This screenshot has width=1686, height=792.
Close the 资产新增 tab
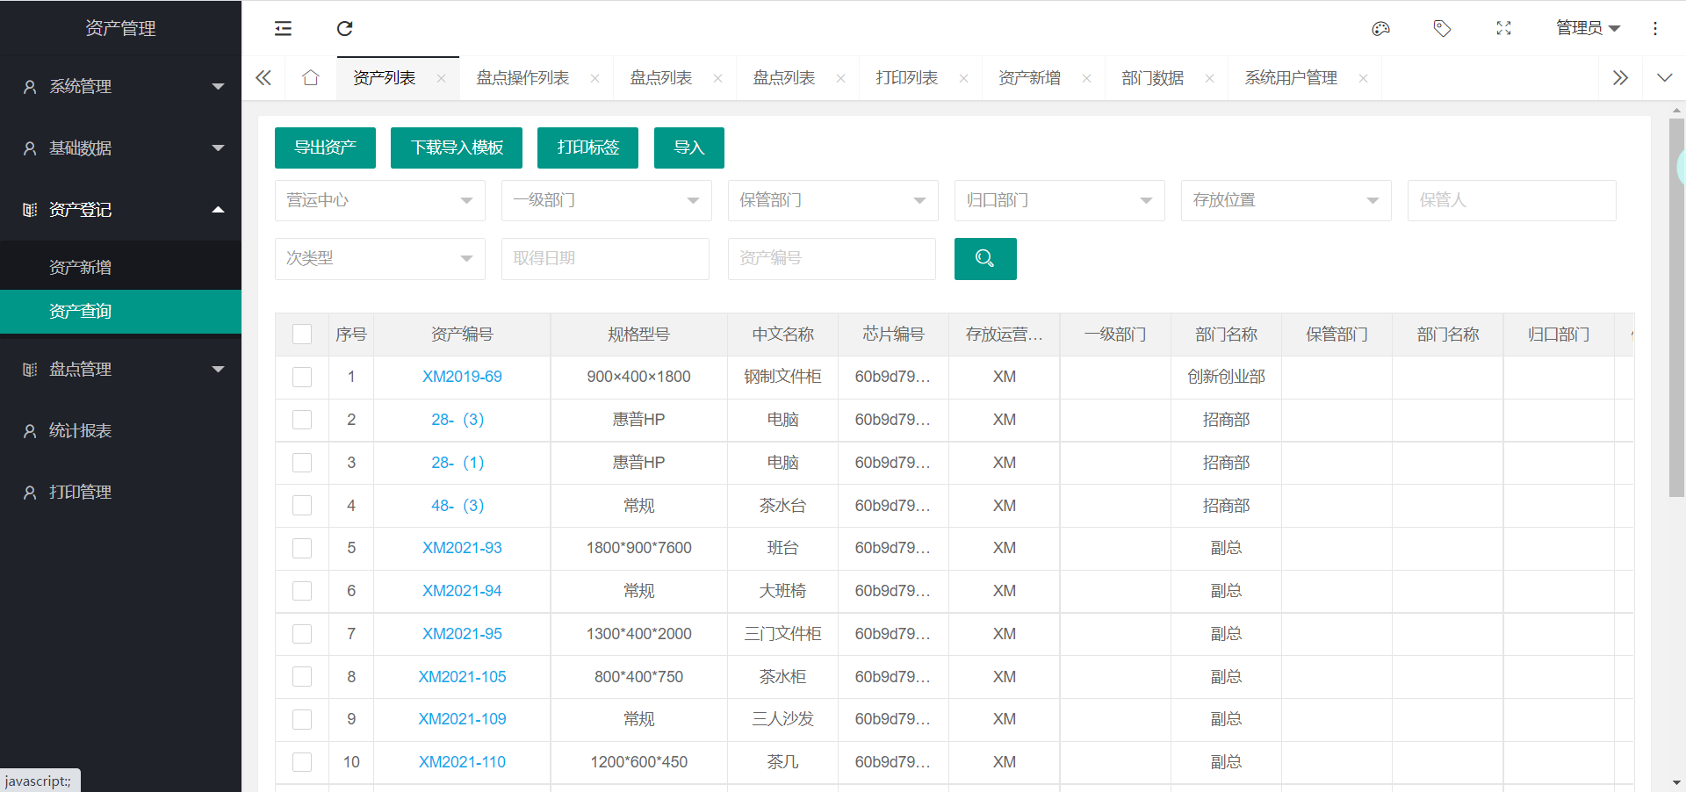(x=1086, y=78)
